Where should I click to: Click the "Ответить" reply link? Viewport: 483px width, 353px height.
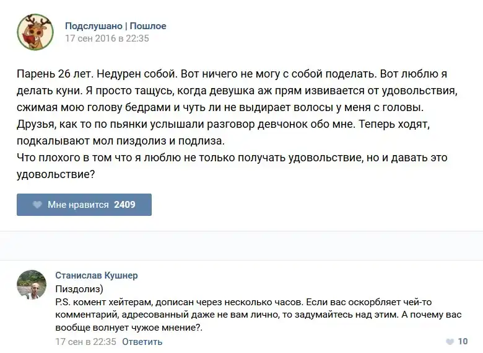[x=142, y=342]
